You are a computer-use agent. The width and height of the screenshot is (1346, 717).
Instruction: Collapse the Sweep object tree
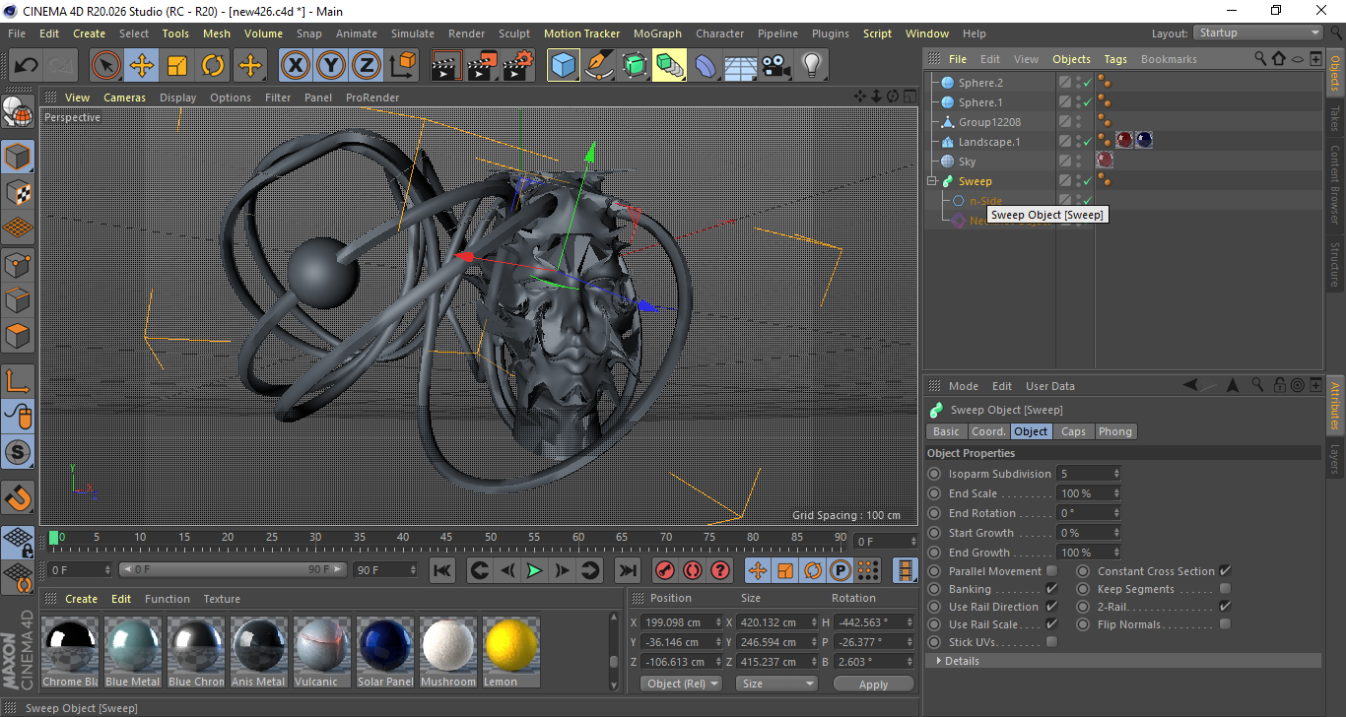(x=931, y=181)
